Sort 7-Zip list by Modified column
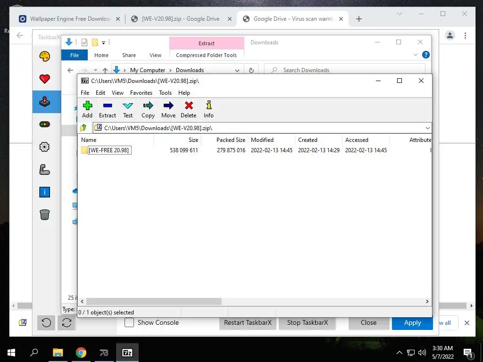The height and width of the screenshot is (362, 483). (x=271, y=140)
